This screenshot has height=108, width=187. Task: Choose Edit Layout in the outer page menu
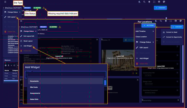(12, 17)
